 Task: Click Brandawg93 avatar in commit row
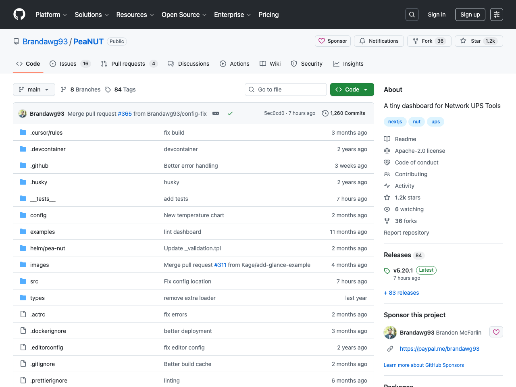23,114
